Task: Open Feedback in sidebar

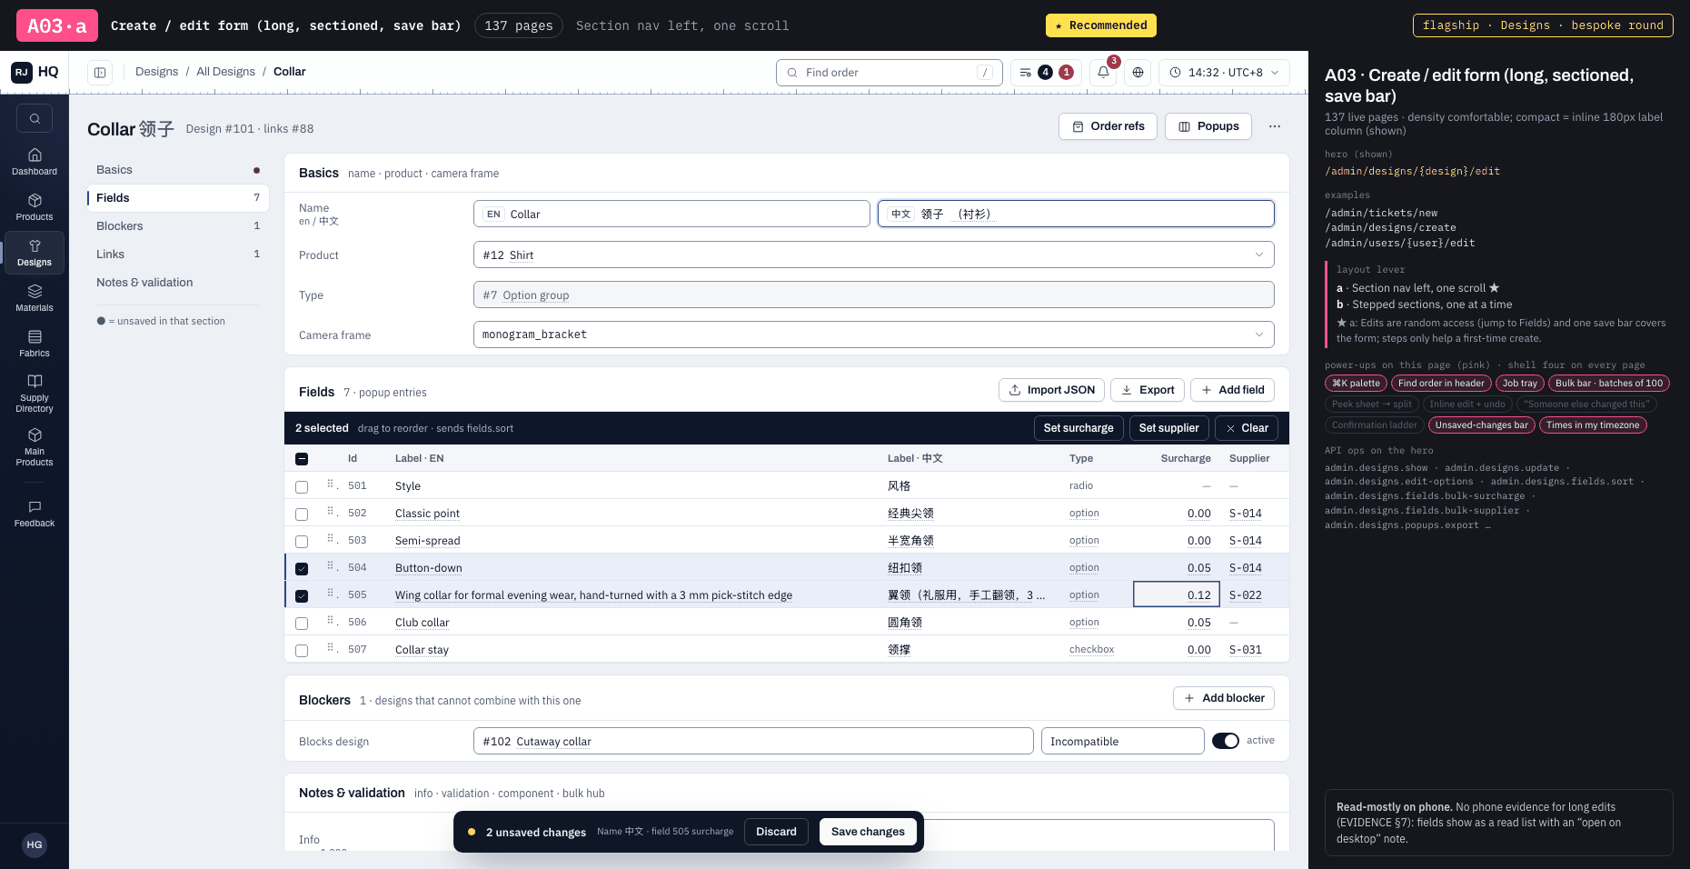Action: tap(35, 514)
